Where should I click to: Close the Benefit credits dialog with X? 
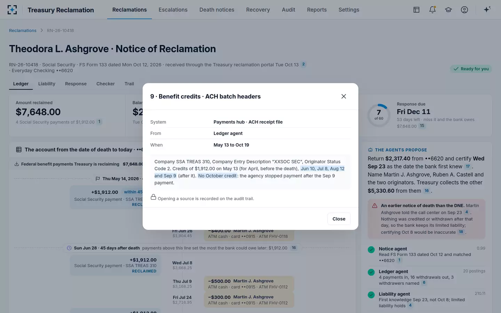(x=344, y=96)
